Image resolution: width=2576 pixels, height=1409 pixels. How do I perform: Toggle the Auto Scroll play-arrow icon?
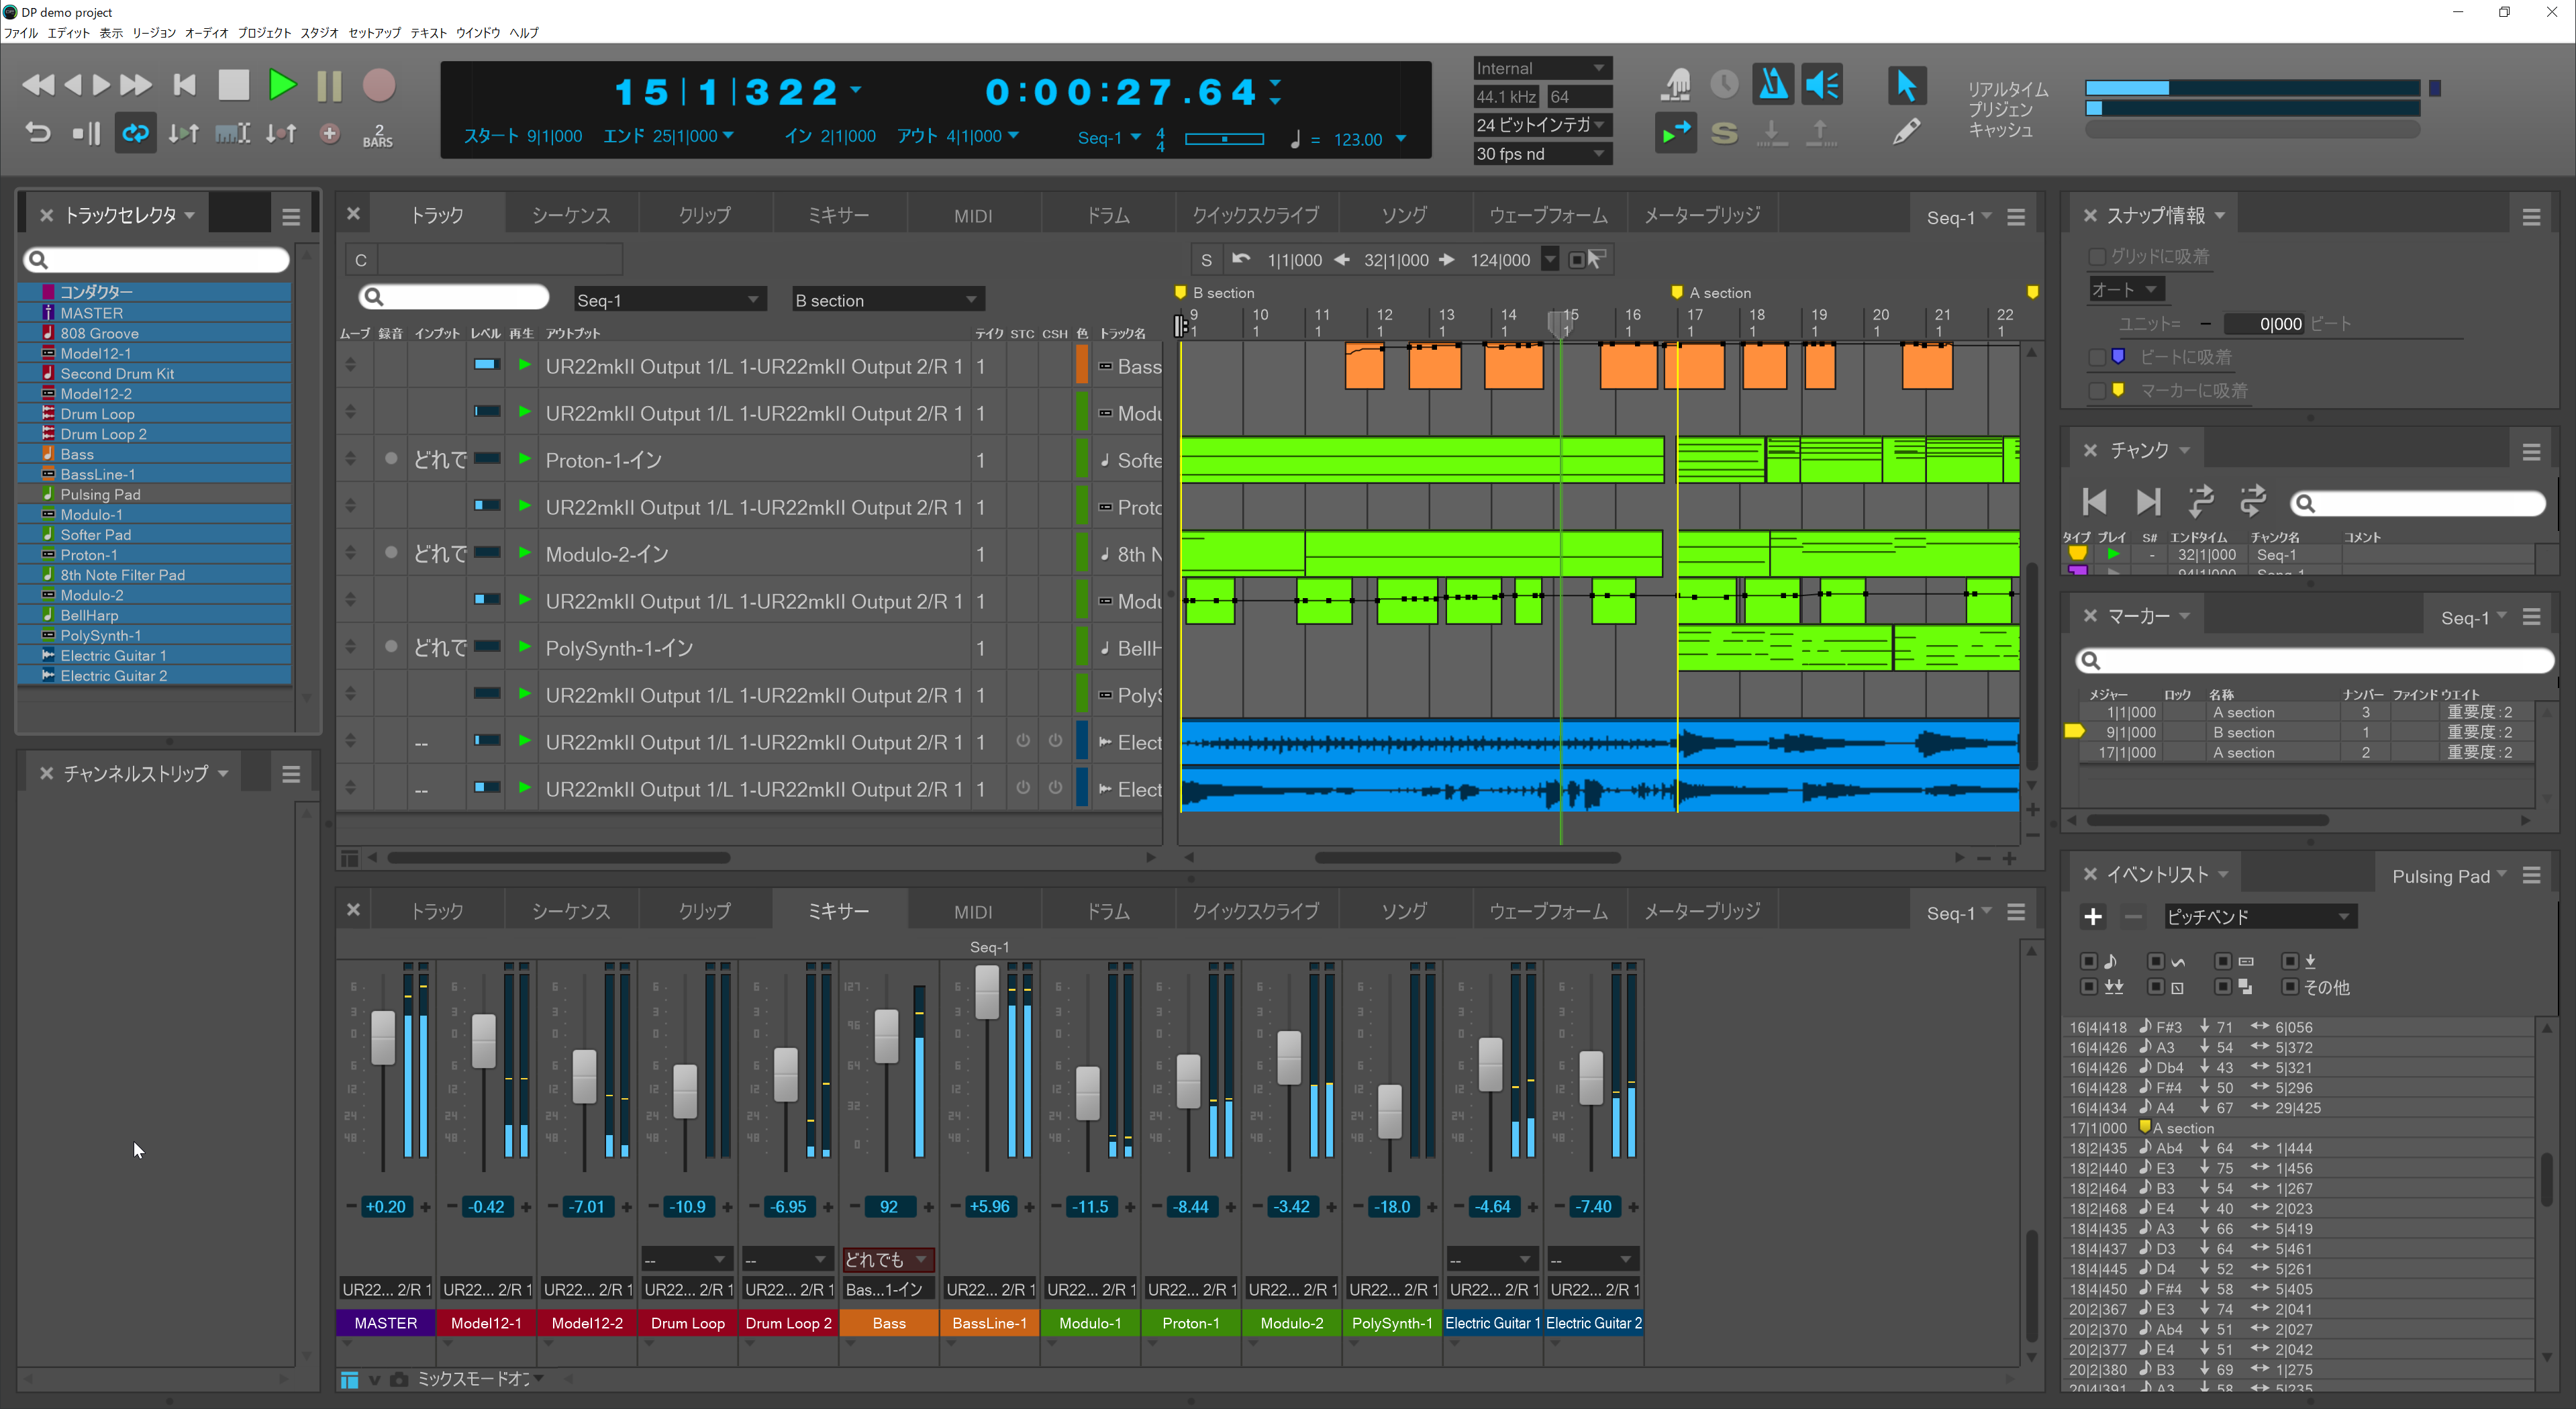pos(1675,133)
